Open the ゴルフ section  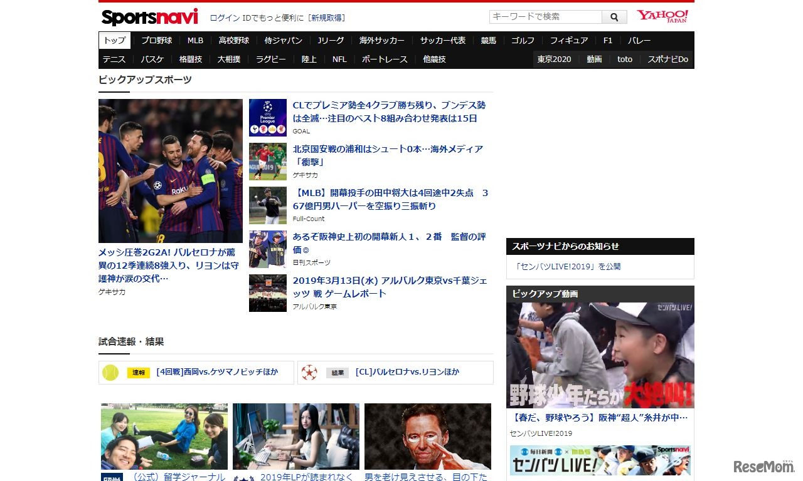pos(523,40)
